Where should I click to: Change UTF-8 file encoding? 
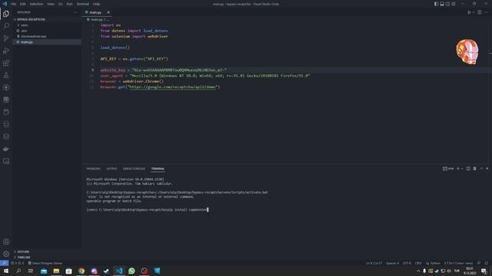(x=407, y=263)
